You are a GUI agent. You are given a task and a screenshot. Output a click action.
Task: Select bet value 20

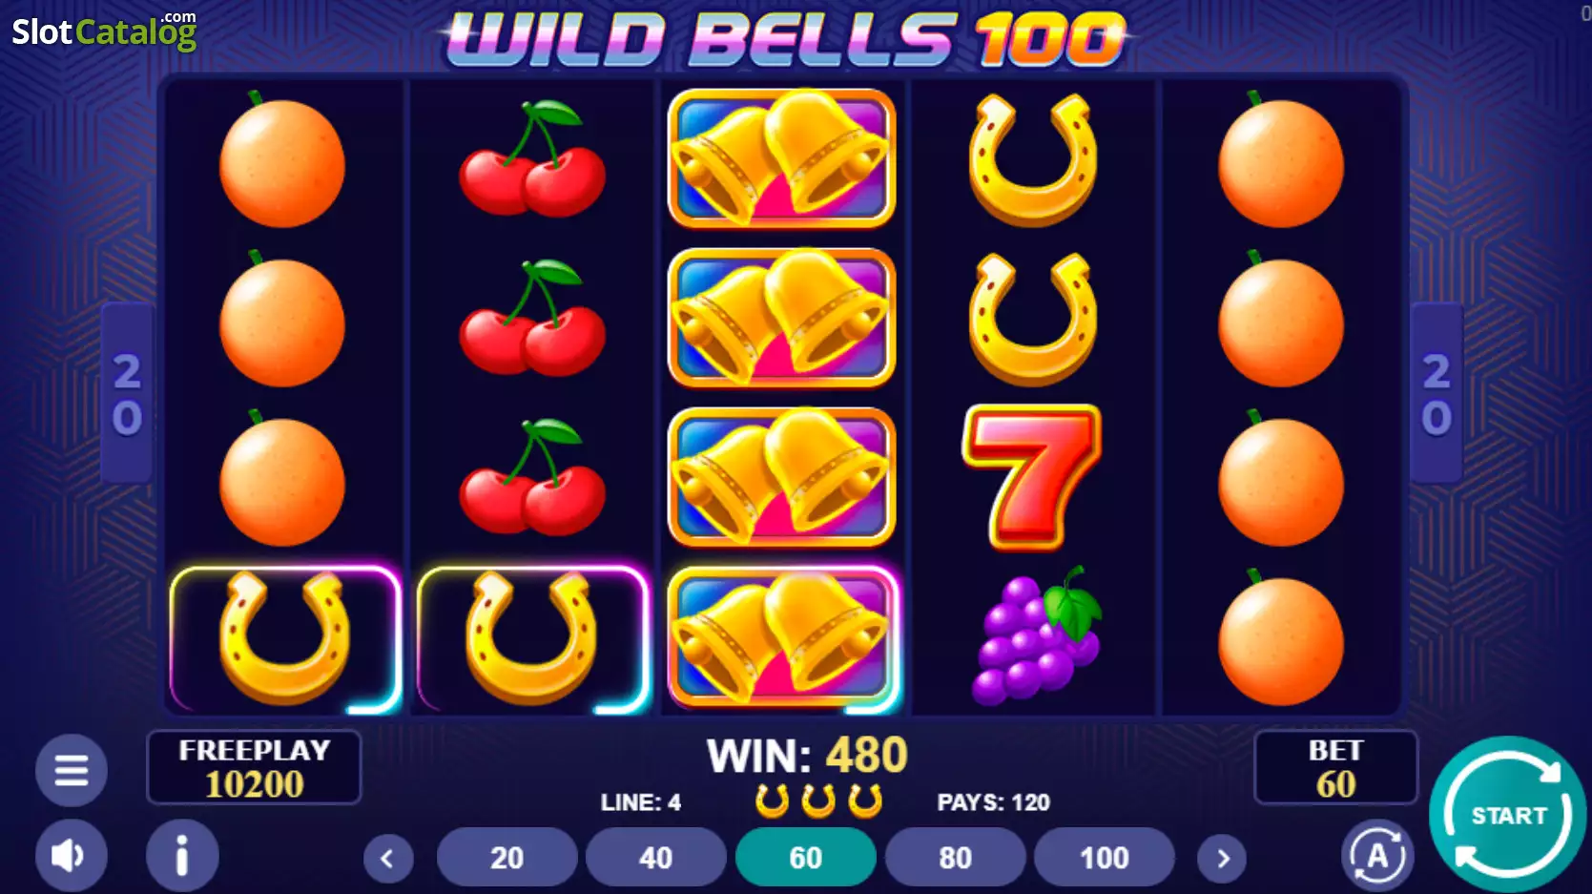click(507, 858)
